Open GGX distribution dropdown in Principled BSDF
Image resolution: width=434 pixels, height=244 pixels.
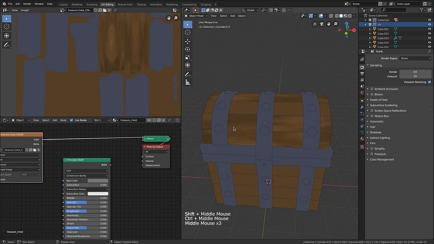[x=87, y=171]
